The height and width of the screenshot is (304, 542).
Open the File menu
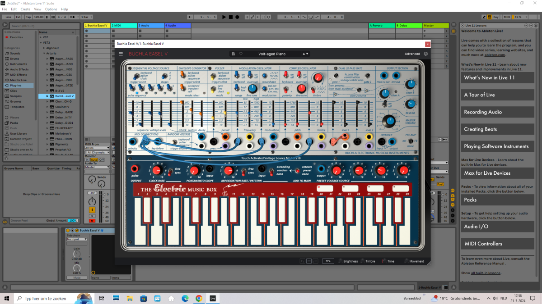[4, 9]
